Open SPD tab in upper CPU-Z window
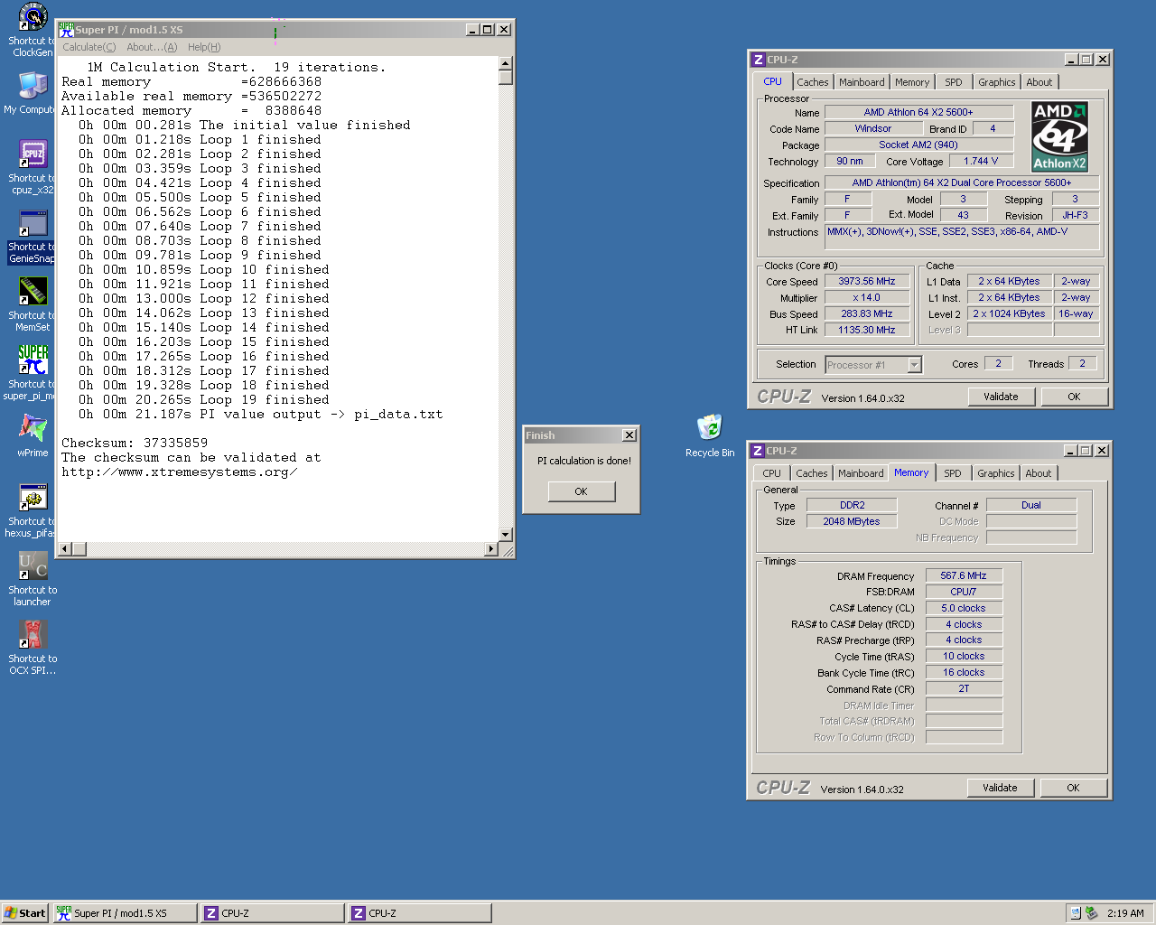Screen dimensions: 1156x925 click(x=954, y=82)
